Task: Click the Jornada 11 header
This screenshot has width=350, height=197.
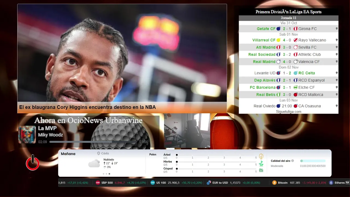Action: tap(288, 18)
